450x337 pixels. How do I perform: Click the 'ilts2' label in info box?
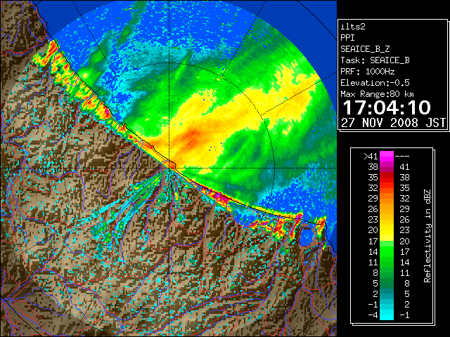(x=353, y=27)
